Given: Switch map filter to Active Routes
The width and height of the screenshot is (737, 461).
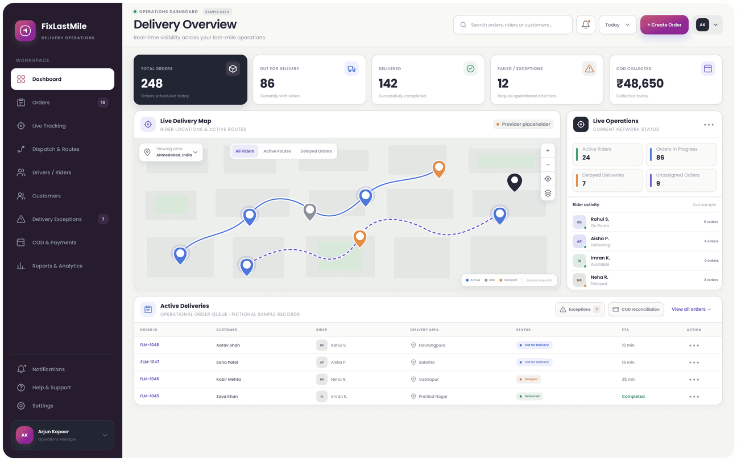Looking at the screenshot, I should [x=277, y=151].
